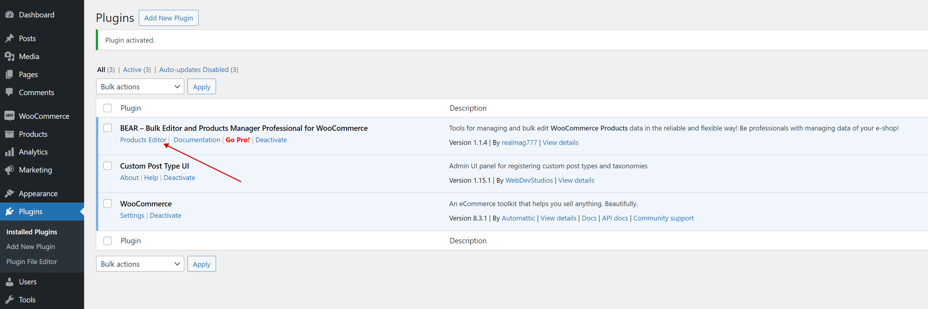
Task: Click the Marketing megaphone icon
Action: click(10, 170)
